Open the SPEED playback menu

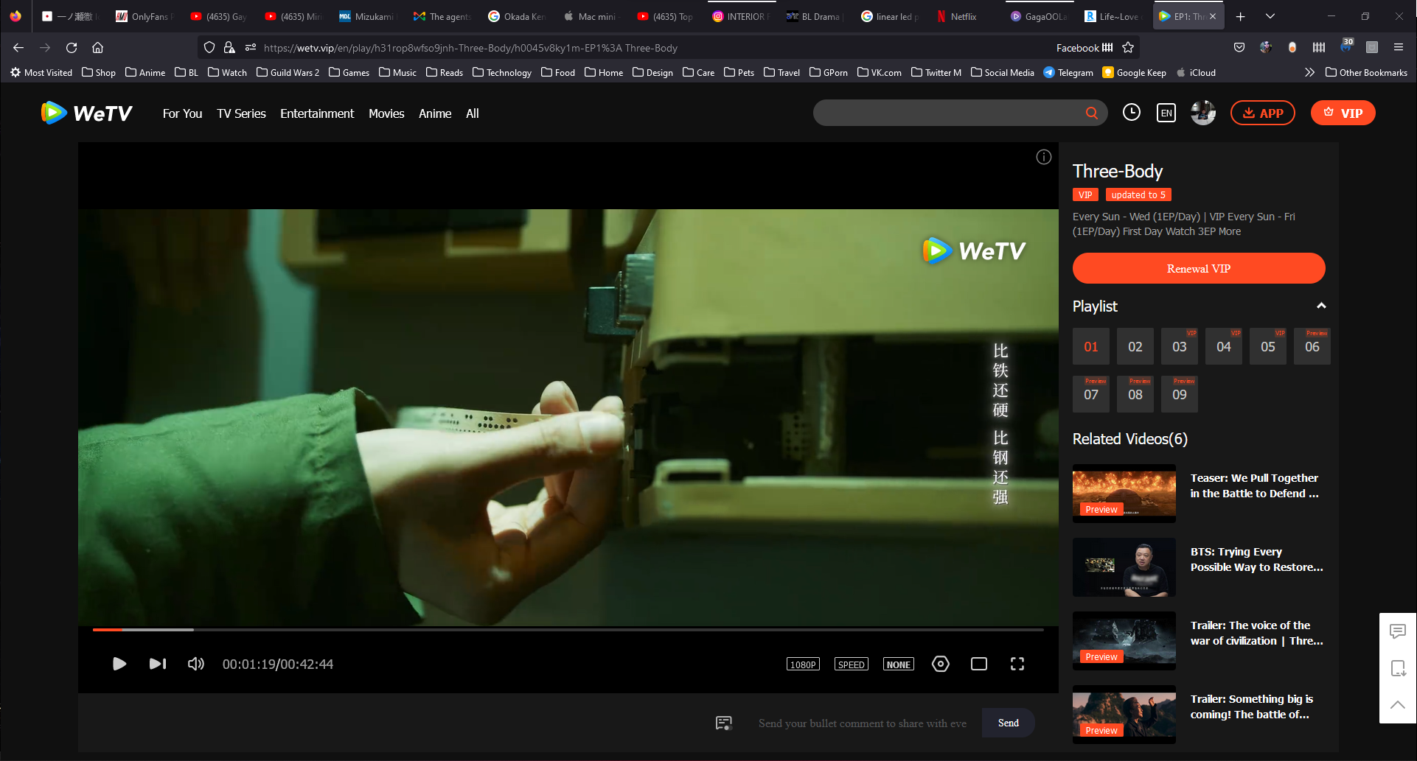coord(851,664)
